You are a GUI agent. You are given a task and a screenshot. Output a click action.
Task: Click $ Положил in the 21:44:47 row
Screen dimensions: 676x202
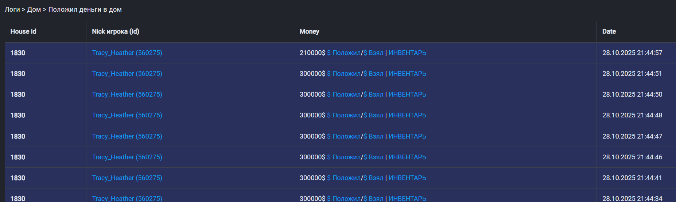343,136
